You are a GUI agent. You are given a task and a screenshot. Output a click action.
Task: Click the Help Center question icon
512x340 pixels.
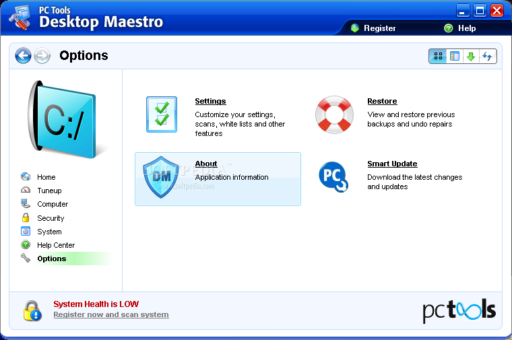coord(26,244)
